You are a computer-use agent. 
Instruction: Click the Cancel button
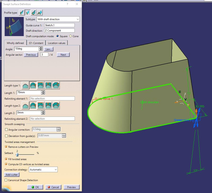tap(53, 187)
